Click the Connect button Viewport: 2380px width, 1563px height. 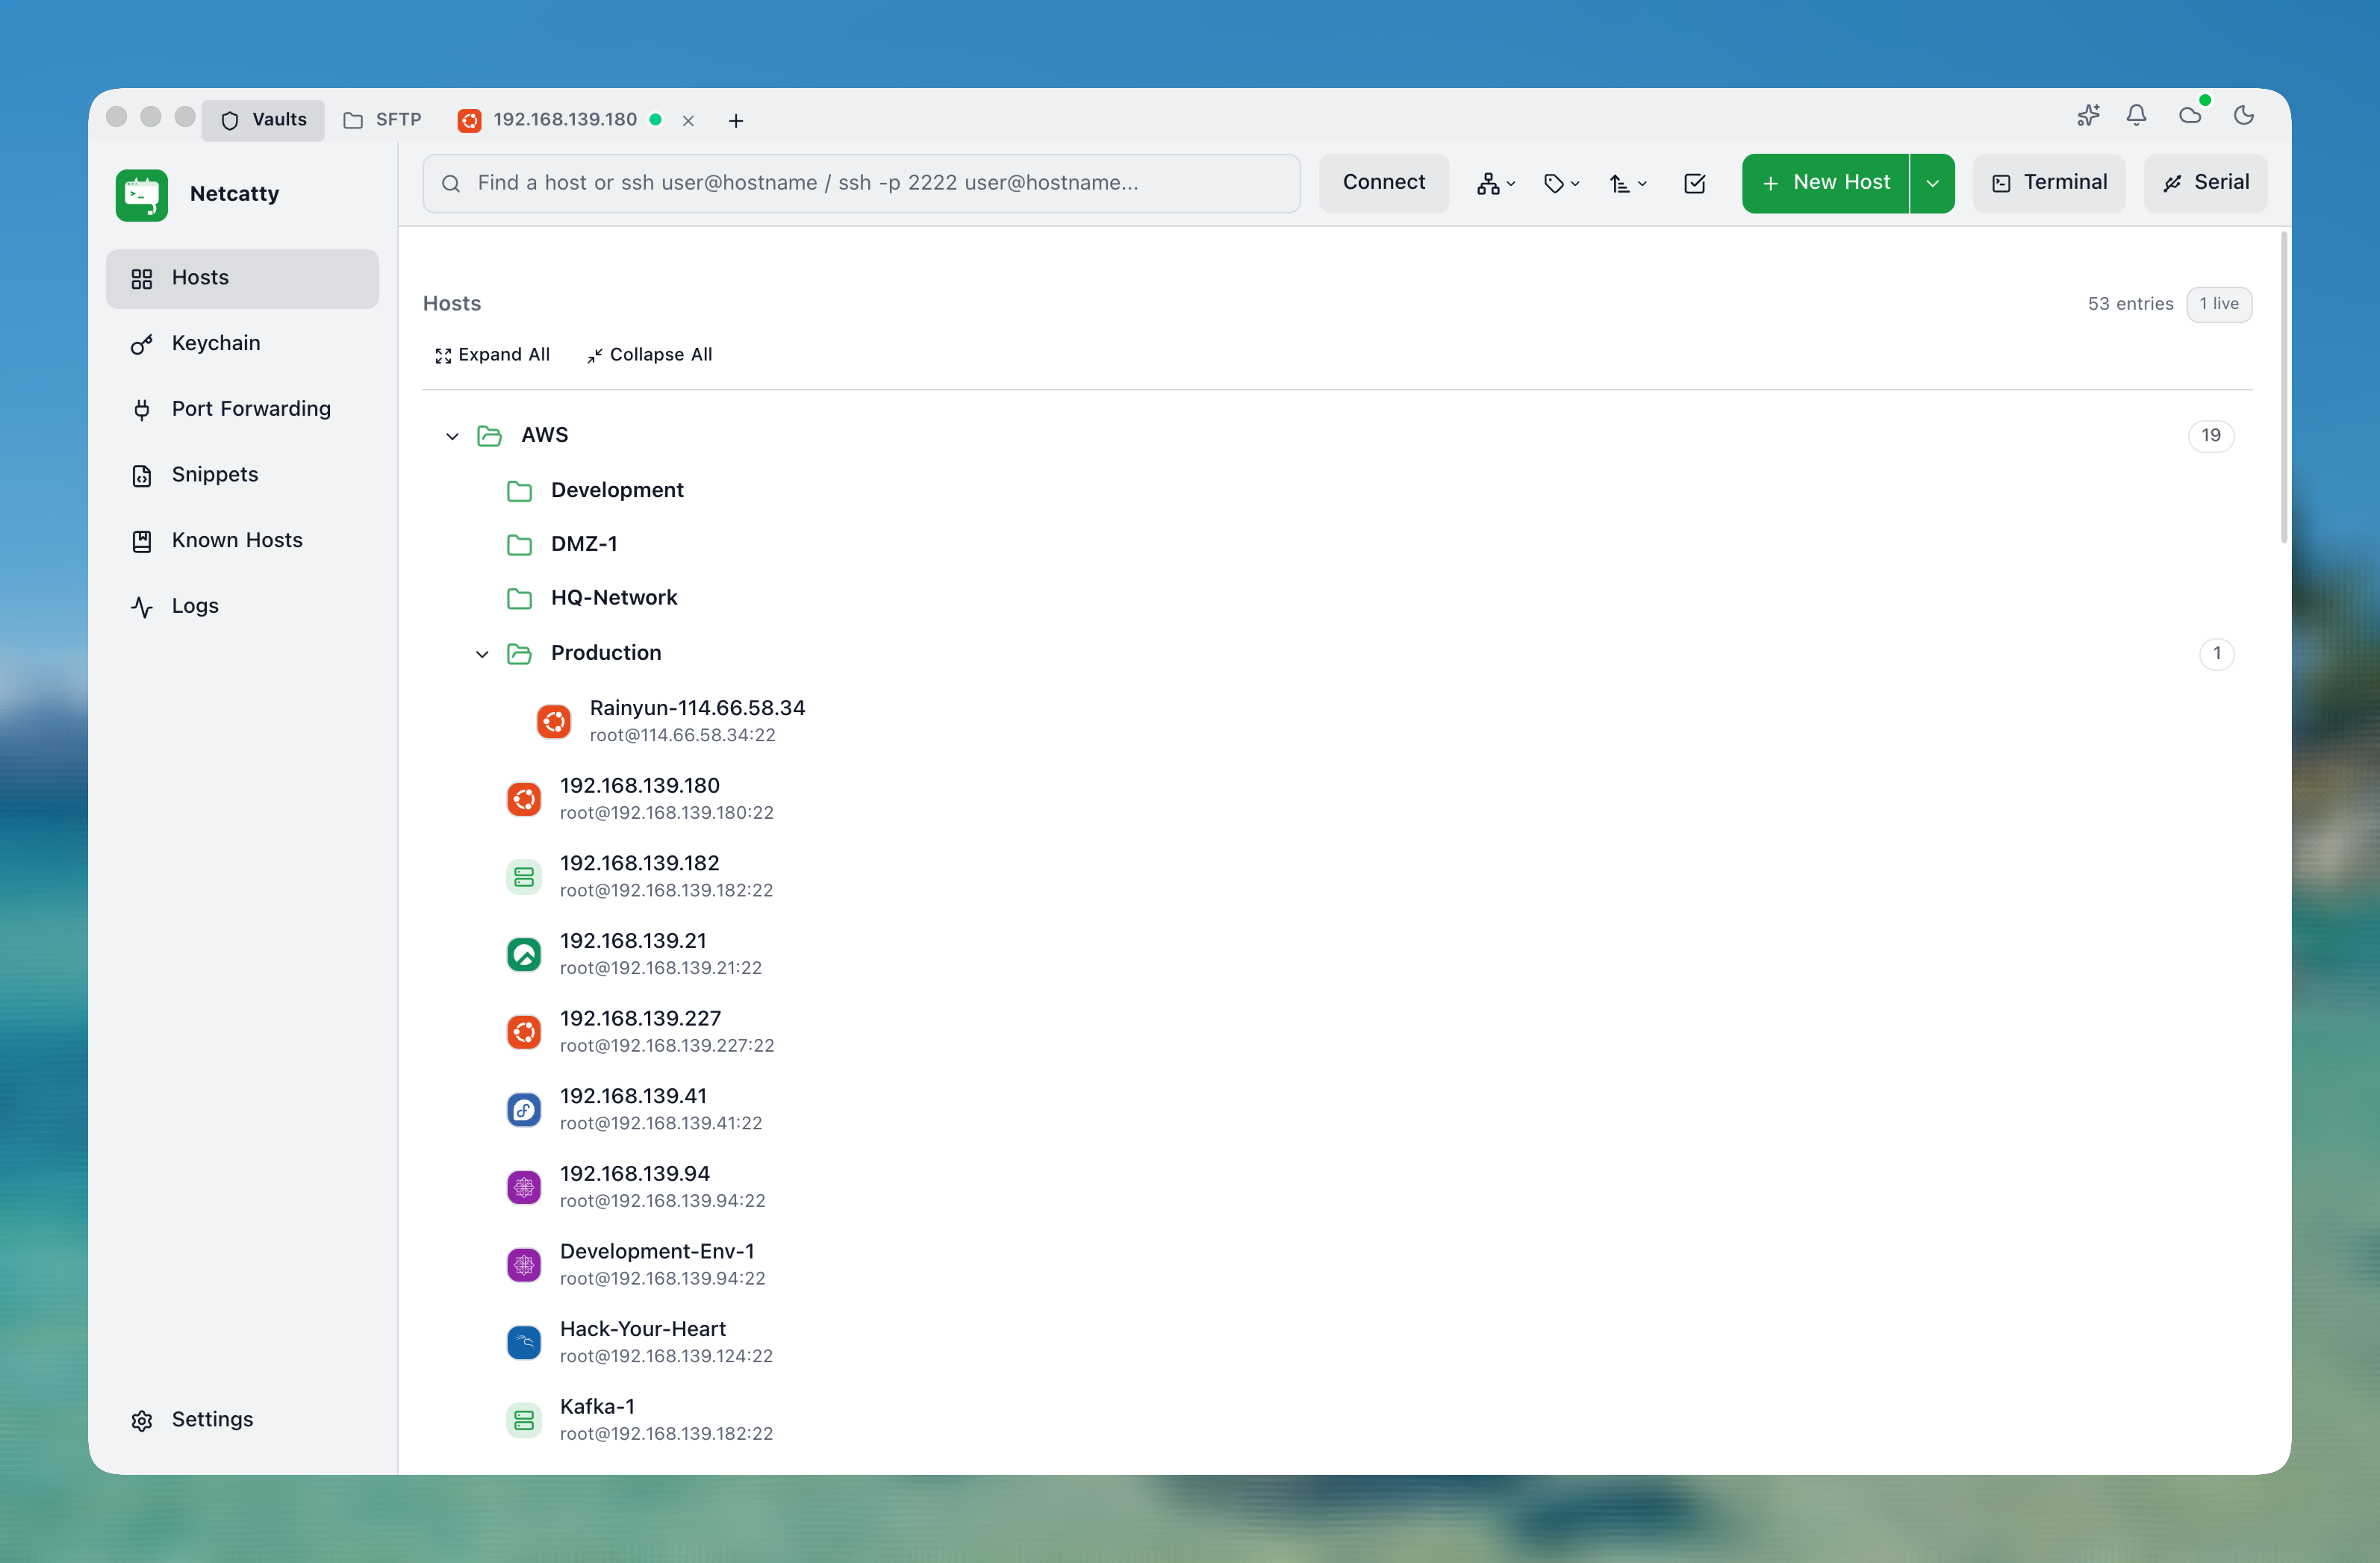click(1384, 183)
